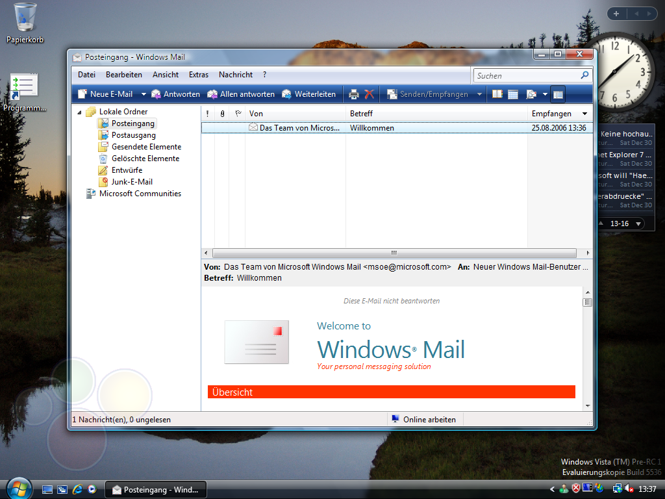Expand the Senden/Empfangen dropdown arrow

479,94
